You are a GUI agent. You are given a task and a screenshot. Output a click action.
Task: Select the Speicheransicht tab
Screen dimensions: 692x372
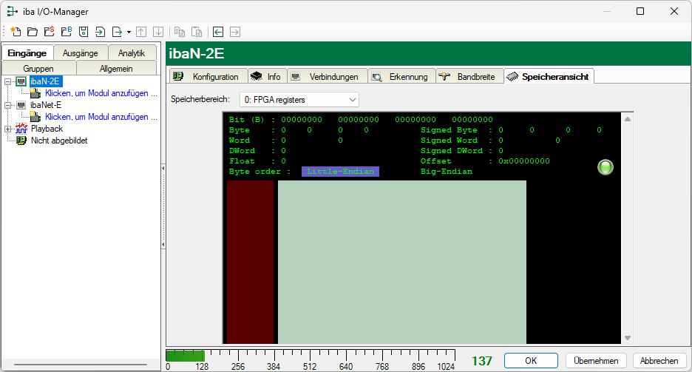tap(549, 76)
